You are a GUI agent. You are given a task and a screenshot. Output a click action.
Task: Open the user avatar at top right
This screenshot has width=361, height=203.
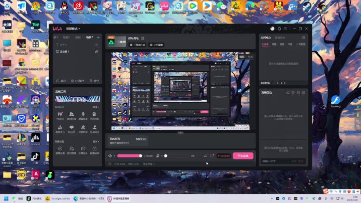(272, 29)
